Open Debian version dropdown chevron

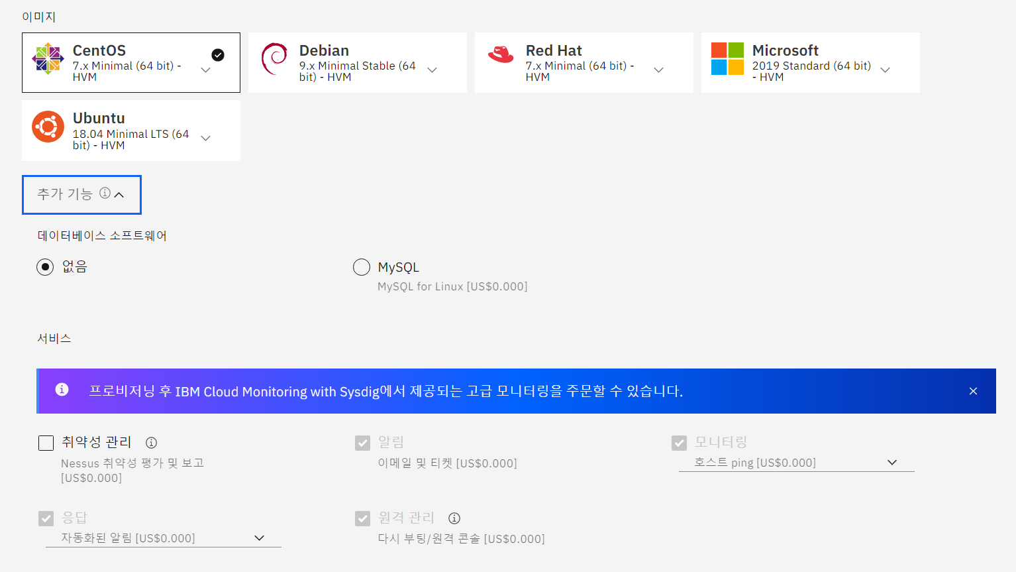(x=432, y=70)
